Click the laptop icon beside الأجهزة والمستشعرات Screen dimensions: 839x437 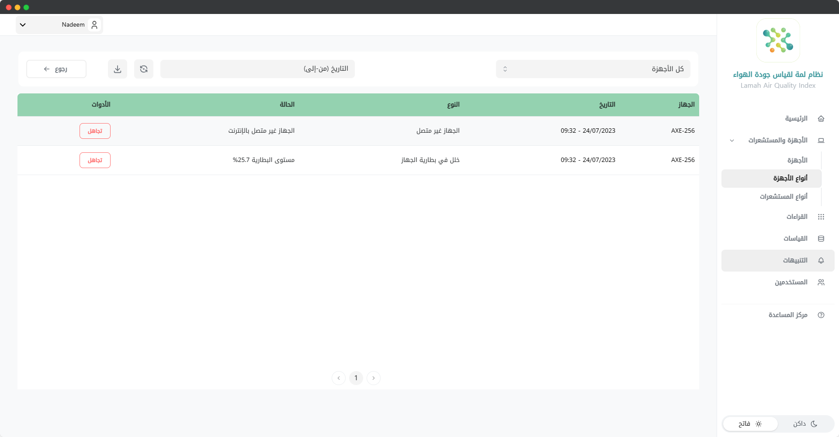pos(821,141)
